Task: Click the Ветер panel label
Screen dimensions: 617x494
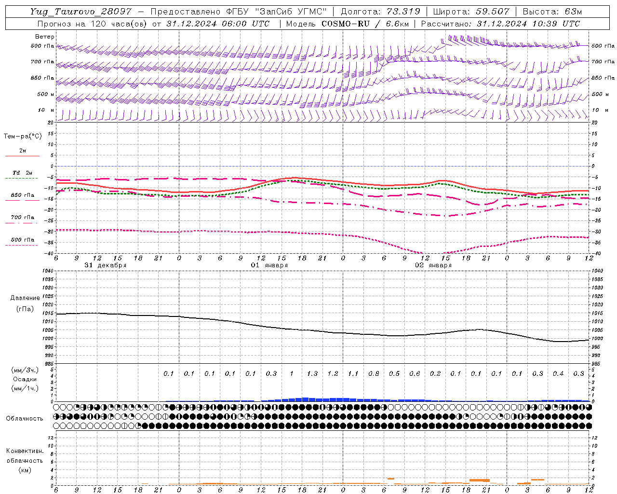Action: [44, 37]
